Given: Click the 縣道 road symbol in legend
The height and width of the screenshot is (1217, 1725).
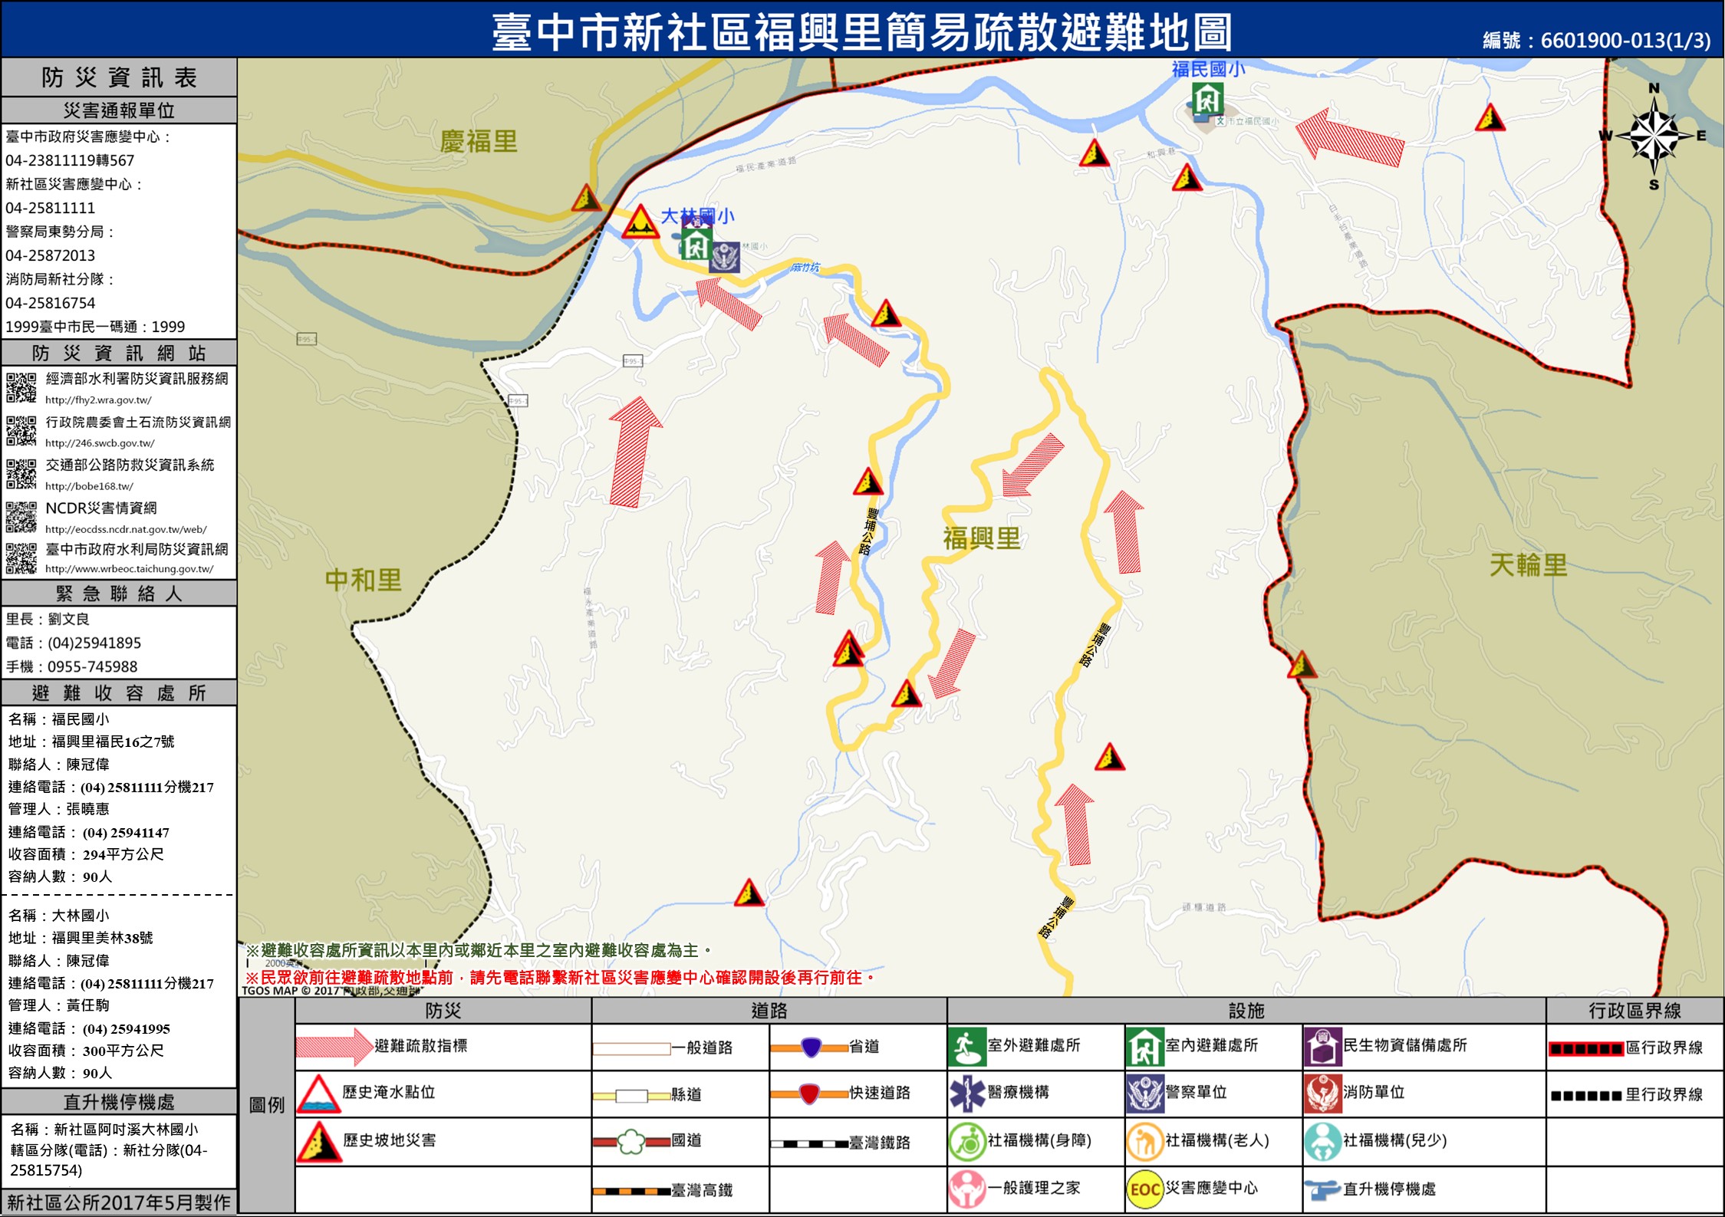Looking at the screenshot, I should 631,1096.
